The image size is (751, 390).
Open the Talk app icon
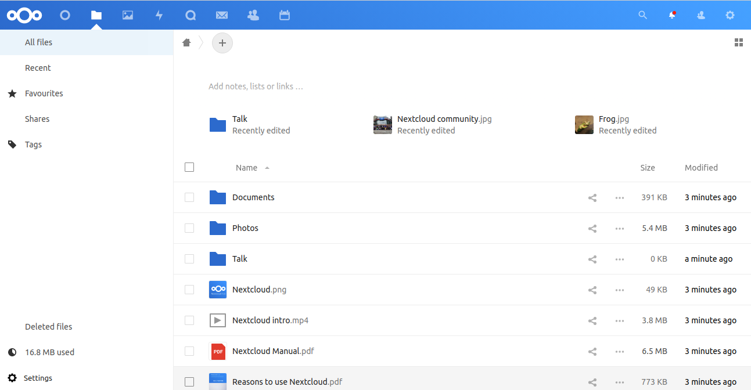click(191, 16)
